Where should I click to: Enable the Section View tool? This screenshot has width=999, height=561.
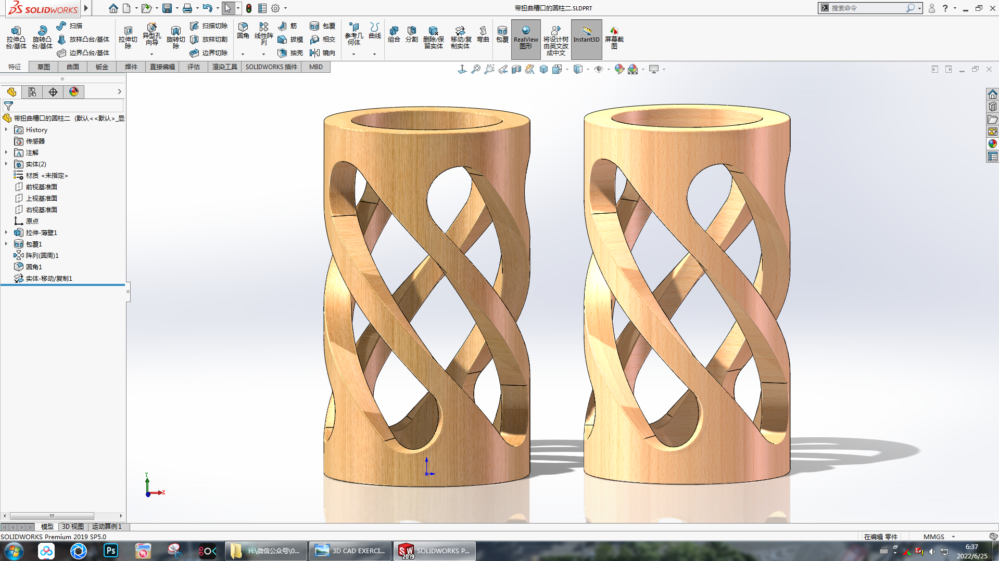point(516,69)
